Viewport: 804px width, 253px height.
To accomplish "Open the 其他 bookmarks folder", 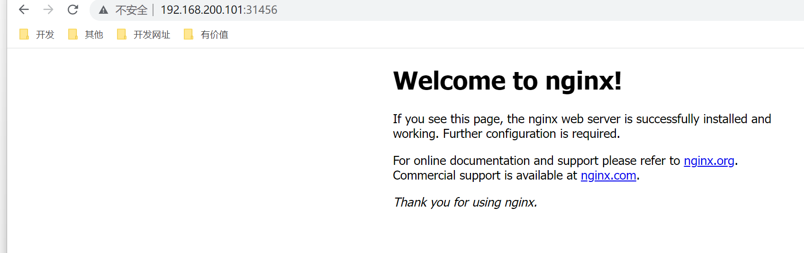I will 86,35.
